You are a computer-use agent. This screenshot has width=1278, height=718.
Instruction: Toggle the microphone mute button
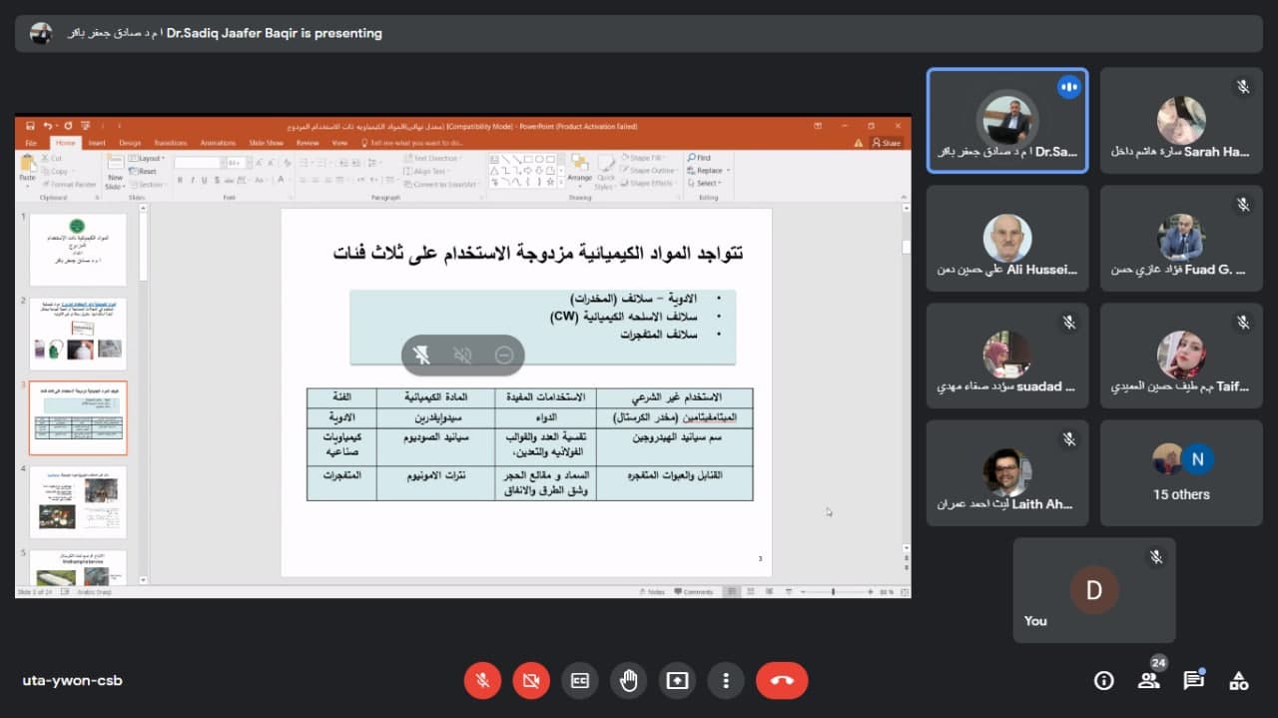click(482, 680)
